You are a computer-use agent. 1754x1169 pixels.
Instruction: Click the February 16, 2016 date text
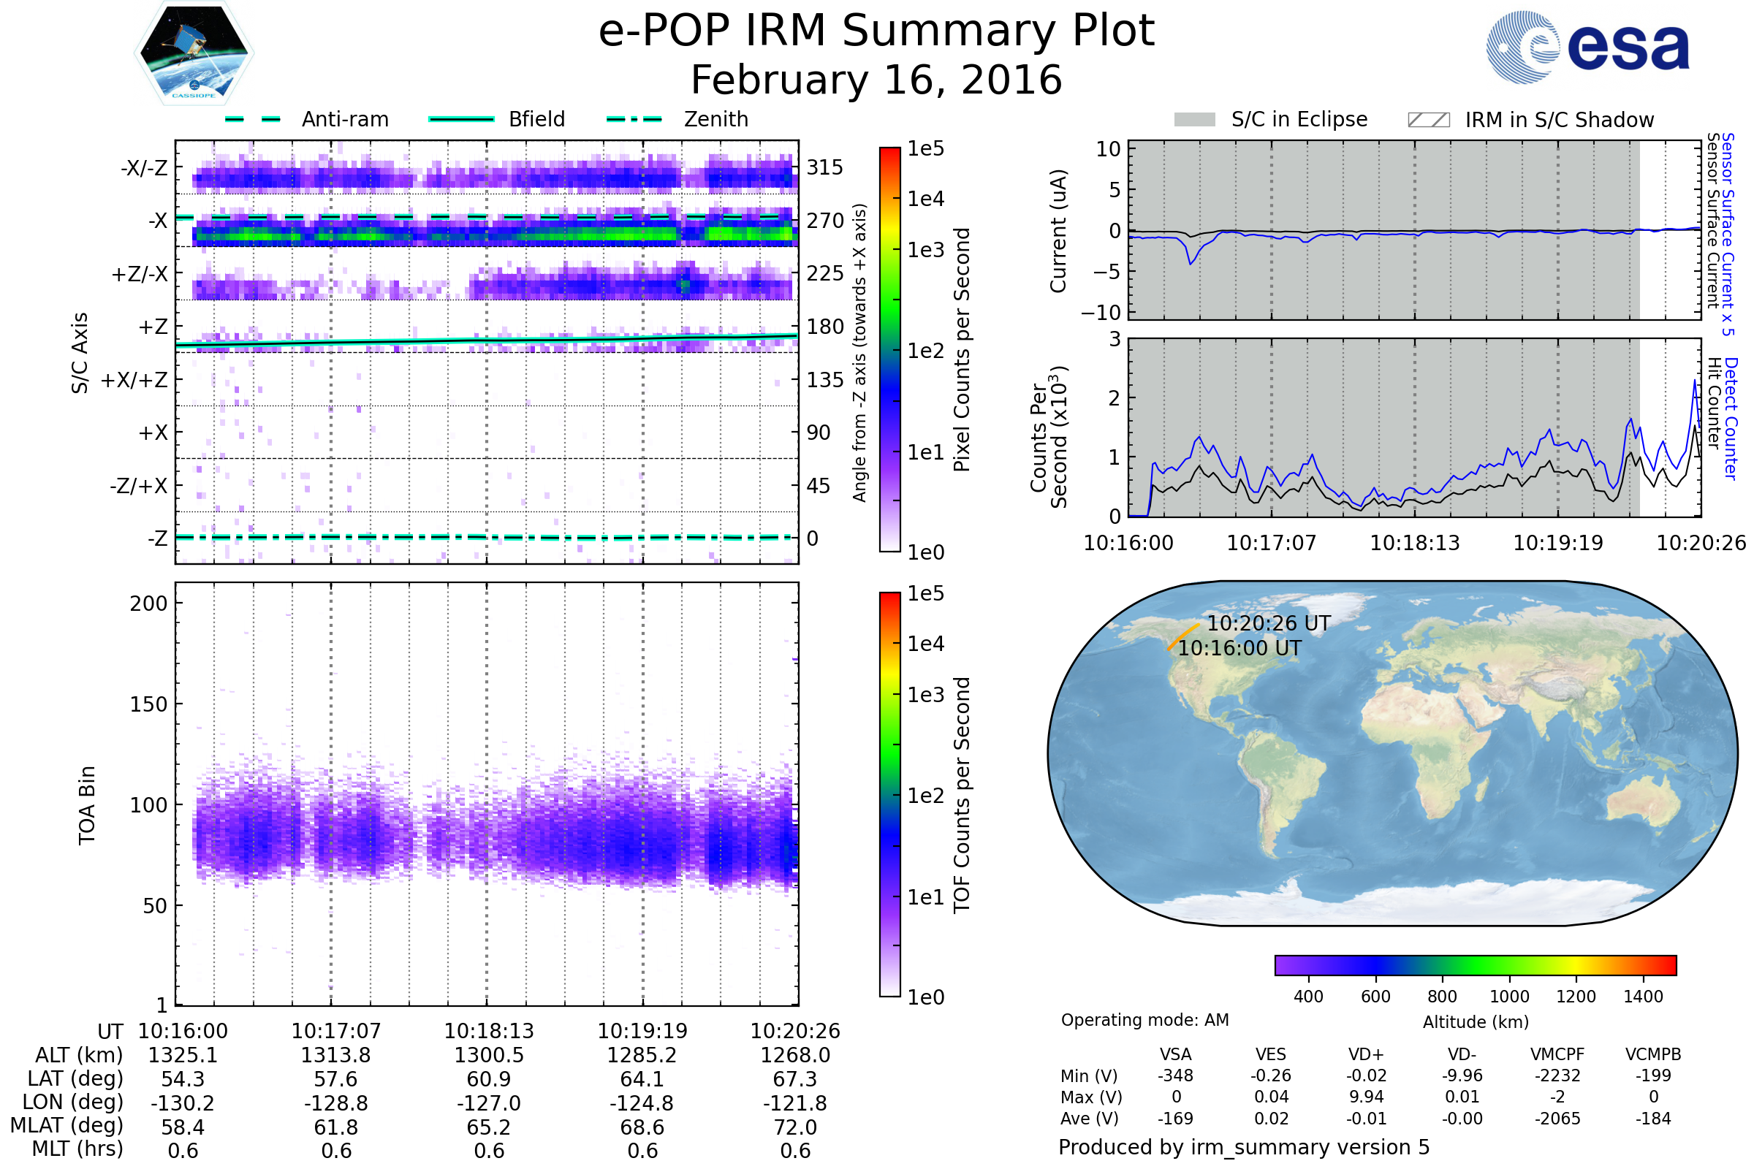876,80
